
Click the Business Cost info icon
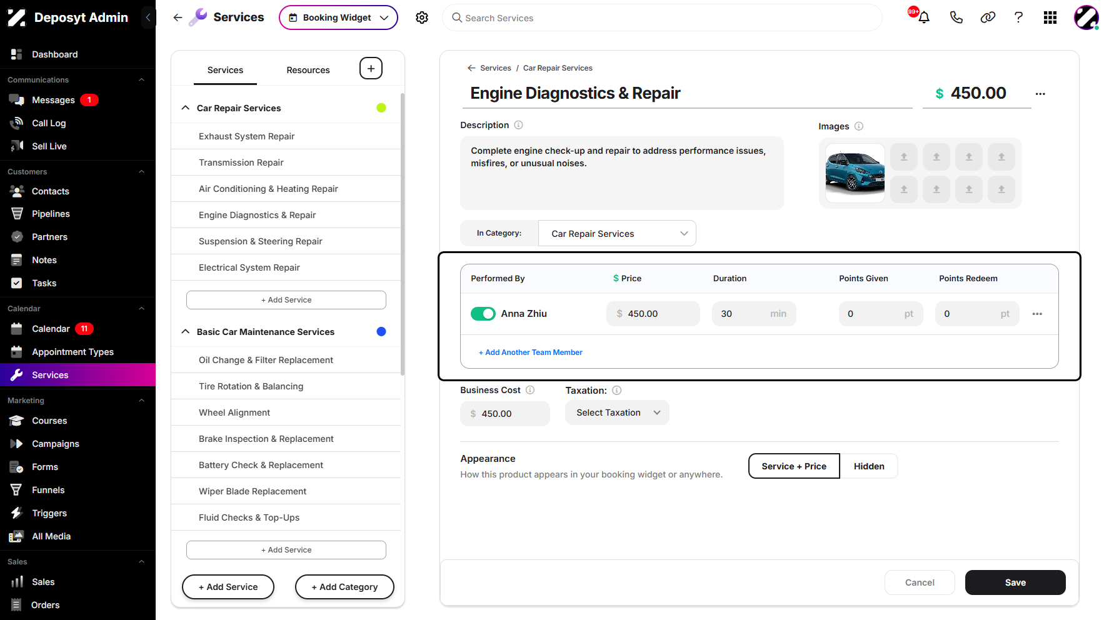pyautogui.click(x=530, y=390)
